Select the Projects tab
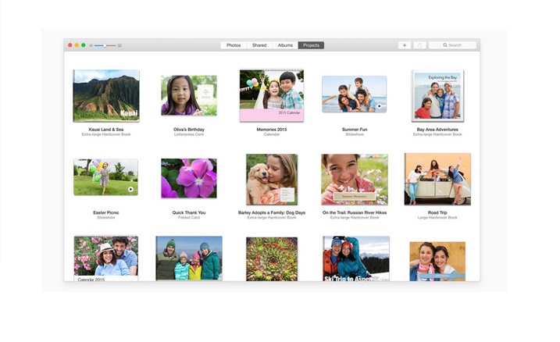The width and height of the screenshot is (560, 342). tap(311, 45)
